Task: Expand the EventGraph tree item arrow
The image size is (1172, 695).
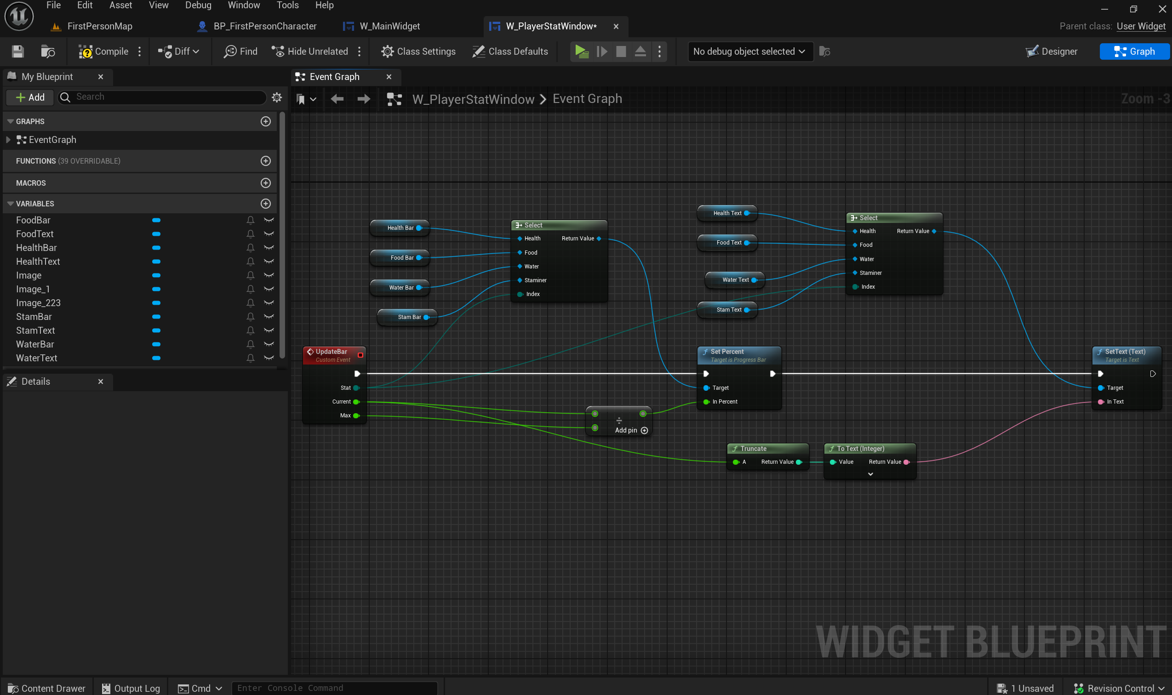Action: click(x=8, y=140)
